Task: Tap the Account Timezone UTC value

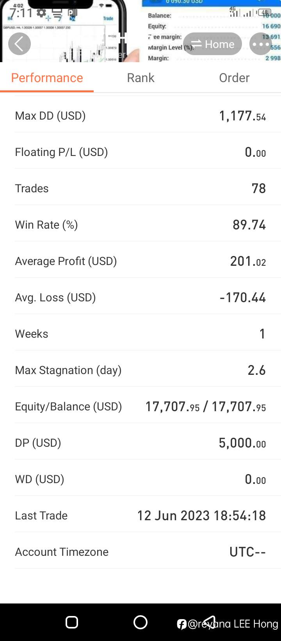Action: 247,552
